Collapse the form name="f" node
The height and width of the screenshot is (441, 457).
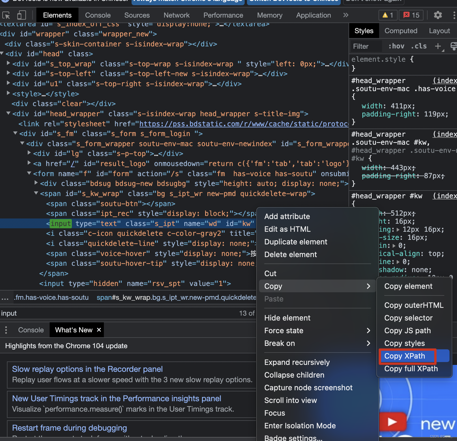29,173
